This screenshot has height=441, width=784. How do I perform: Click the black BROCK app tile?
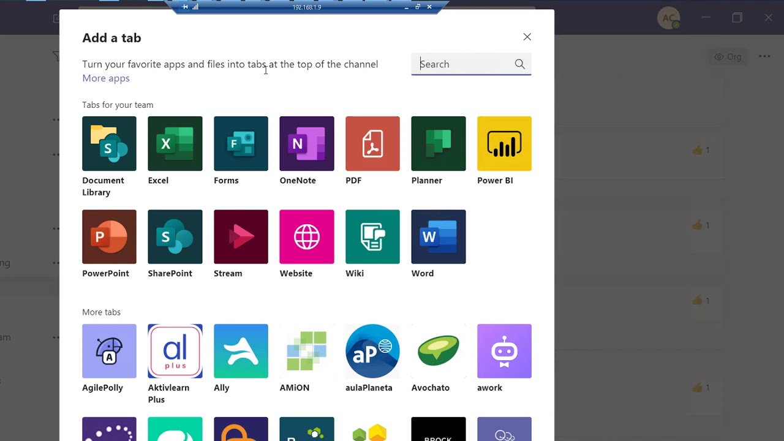pyautogui.click(x=438, y=429)
